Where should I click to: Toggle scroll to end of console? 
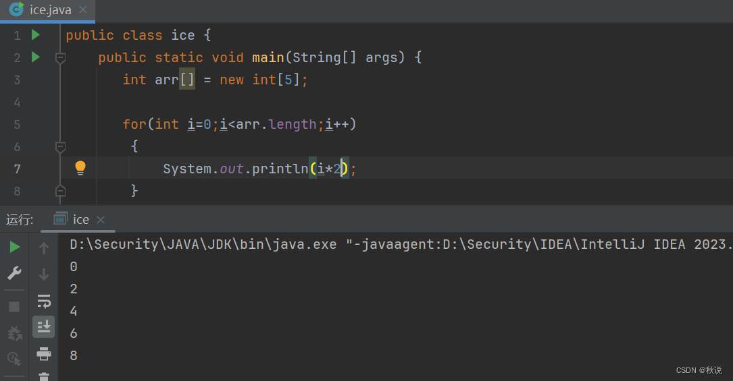point(44,326)
